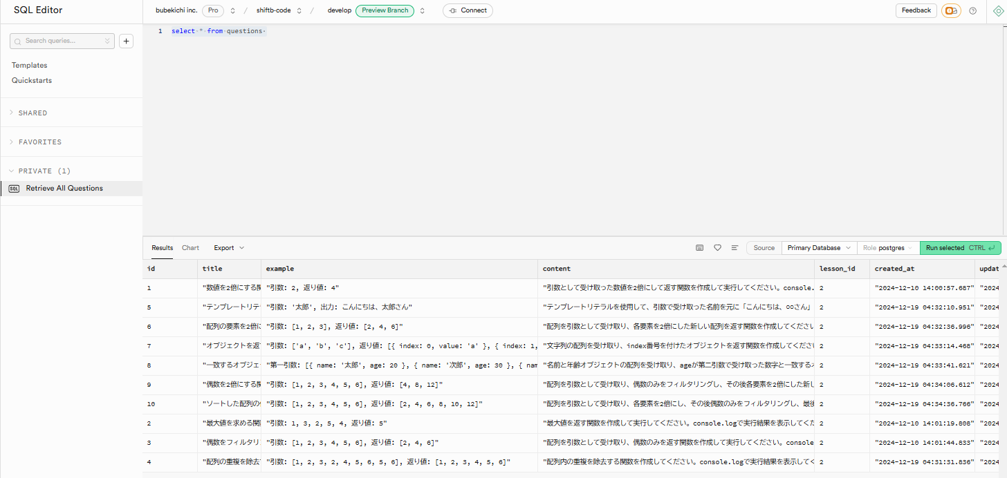The height and width of the screenshot is (478, 1007).
Task: Open the Templates link in sidebar
Action: click(x=30, y=65)
